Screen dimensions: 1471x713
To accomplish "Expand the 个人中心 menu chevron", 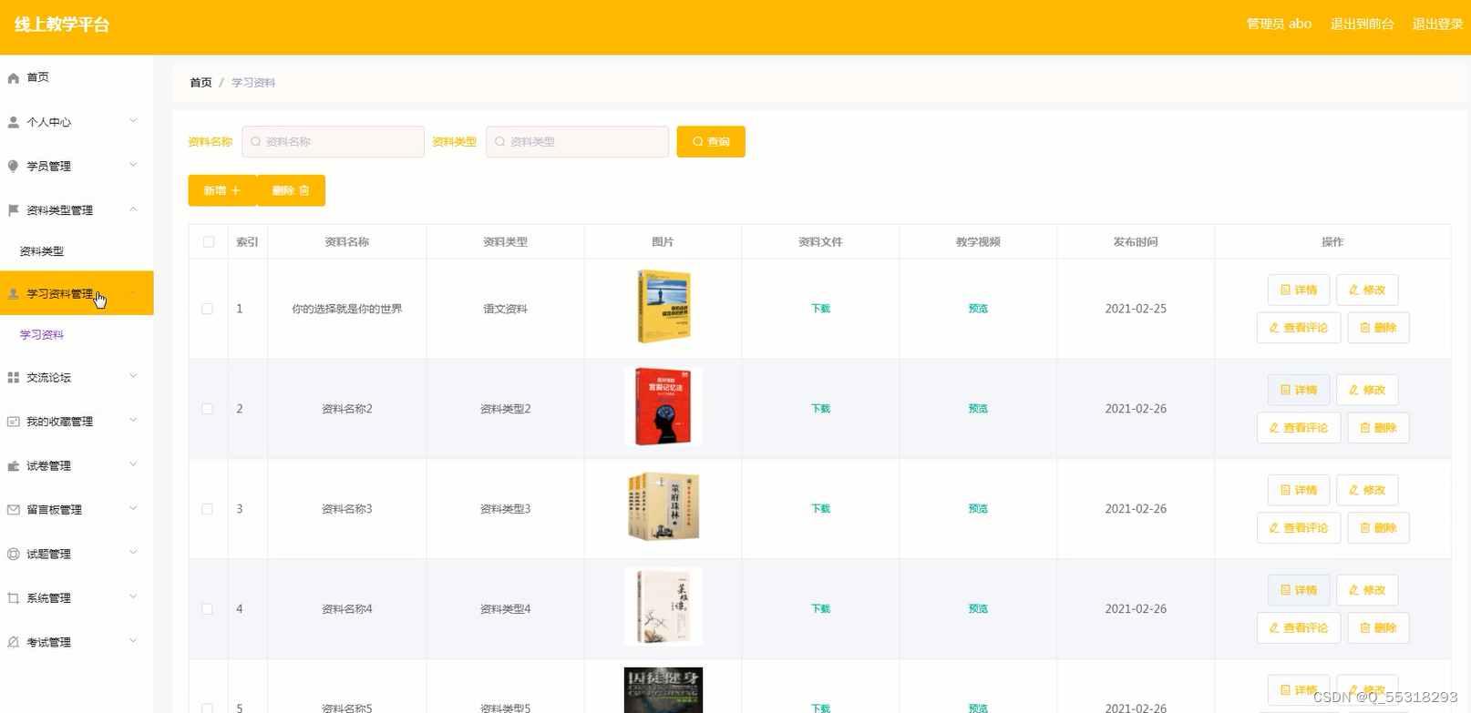I will [x=133, y=121].
